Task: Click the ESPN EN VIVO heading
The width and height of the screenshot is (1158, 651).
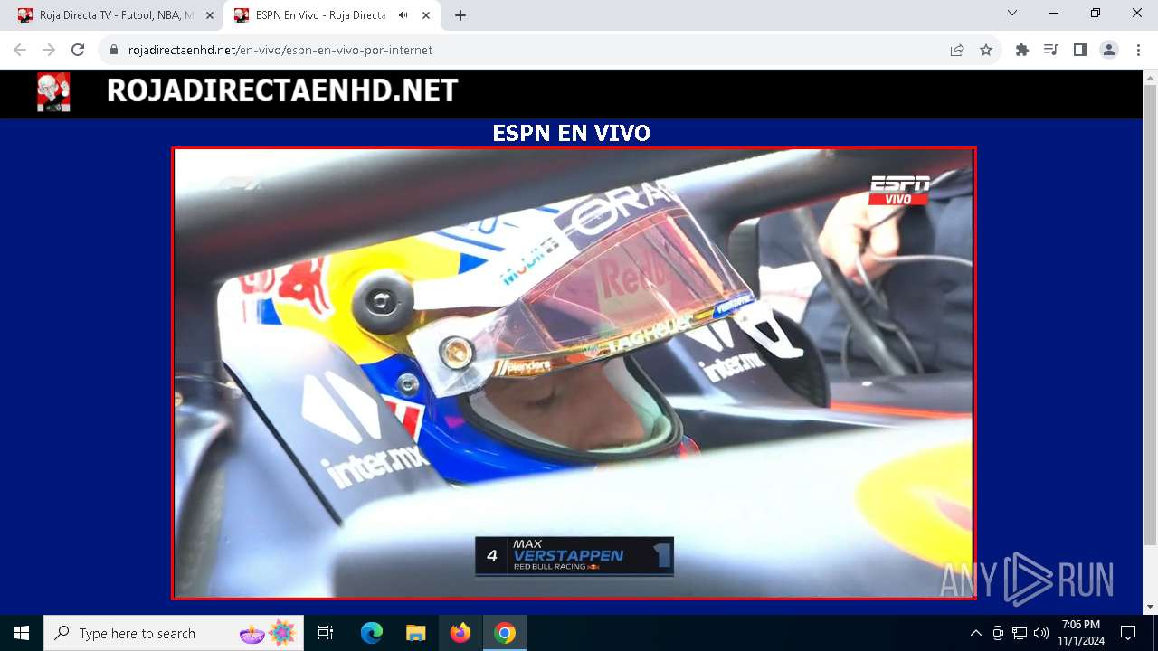Action: pyautogui.click(x=571, y=134)
